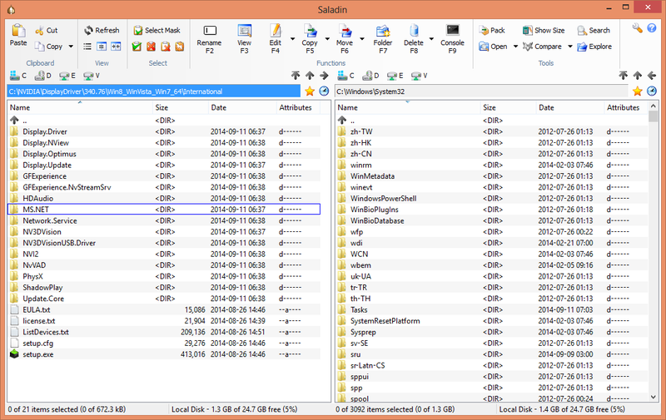Screen dimensions: 666x420
Task: Select drive D in left panel
Action: point(43,76)
